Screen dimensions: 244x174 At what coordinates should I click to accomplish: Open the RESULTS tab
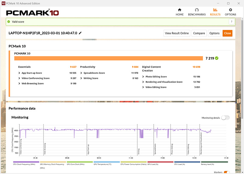215,12
